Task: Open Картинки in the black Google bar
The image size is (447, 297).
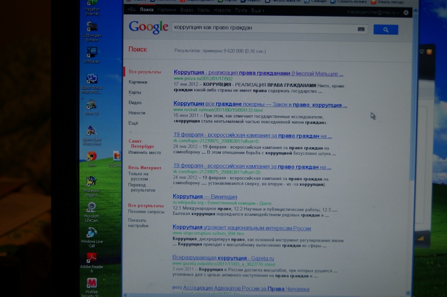Action: pos(167,10)
